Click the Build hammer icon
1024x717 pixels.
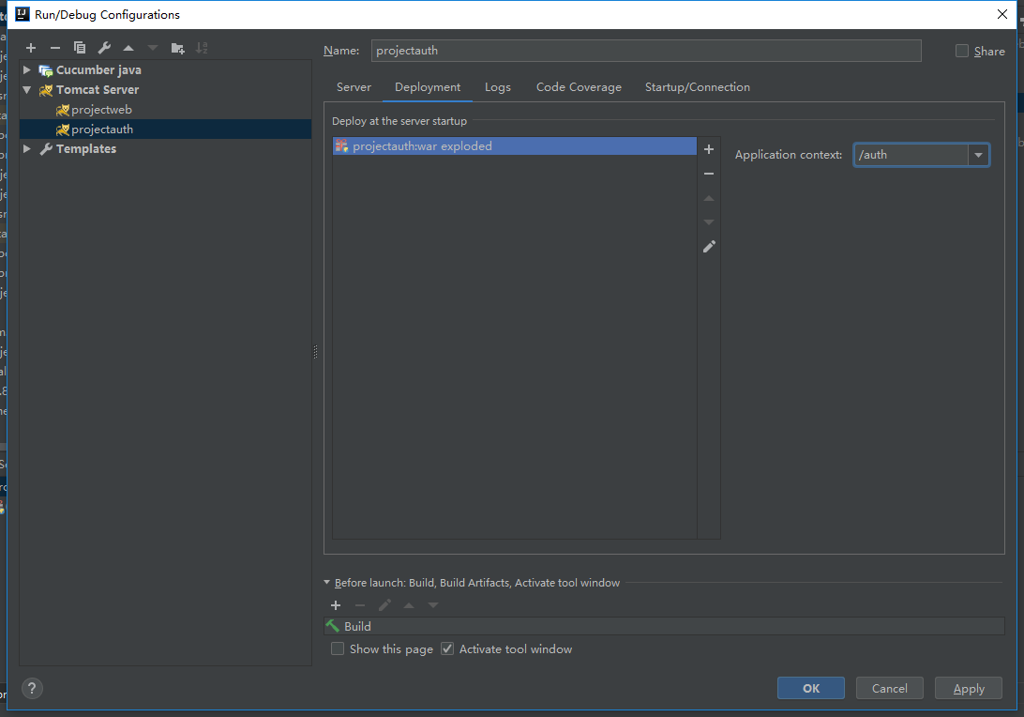tap(333, 626)
